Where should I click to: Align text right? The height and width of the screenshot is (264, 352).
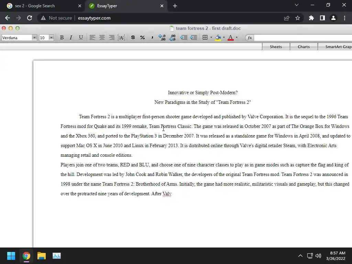coord(112,37)
